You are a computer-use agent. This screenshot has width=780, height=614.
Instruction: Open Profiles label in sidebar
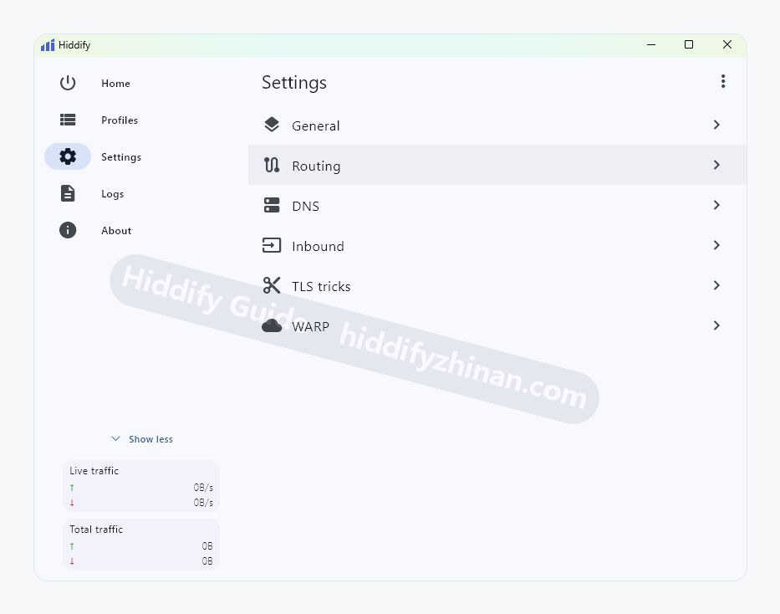coord(120,120)
